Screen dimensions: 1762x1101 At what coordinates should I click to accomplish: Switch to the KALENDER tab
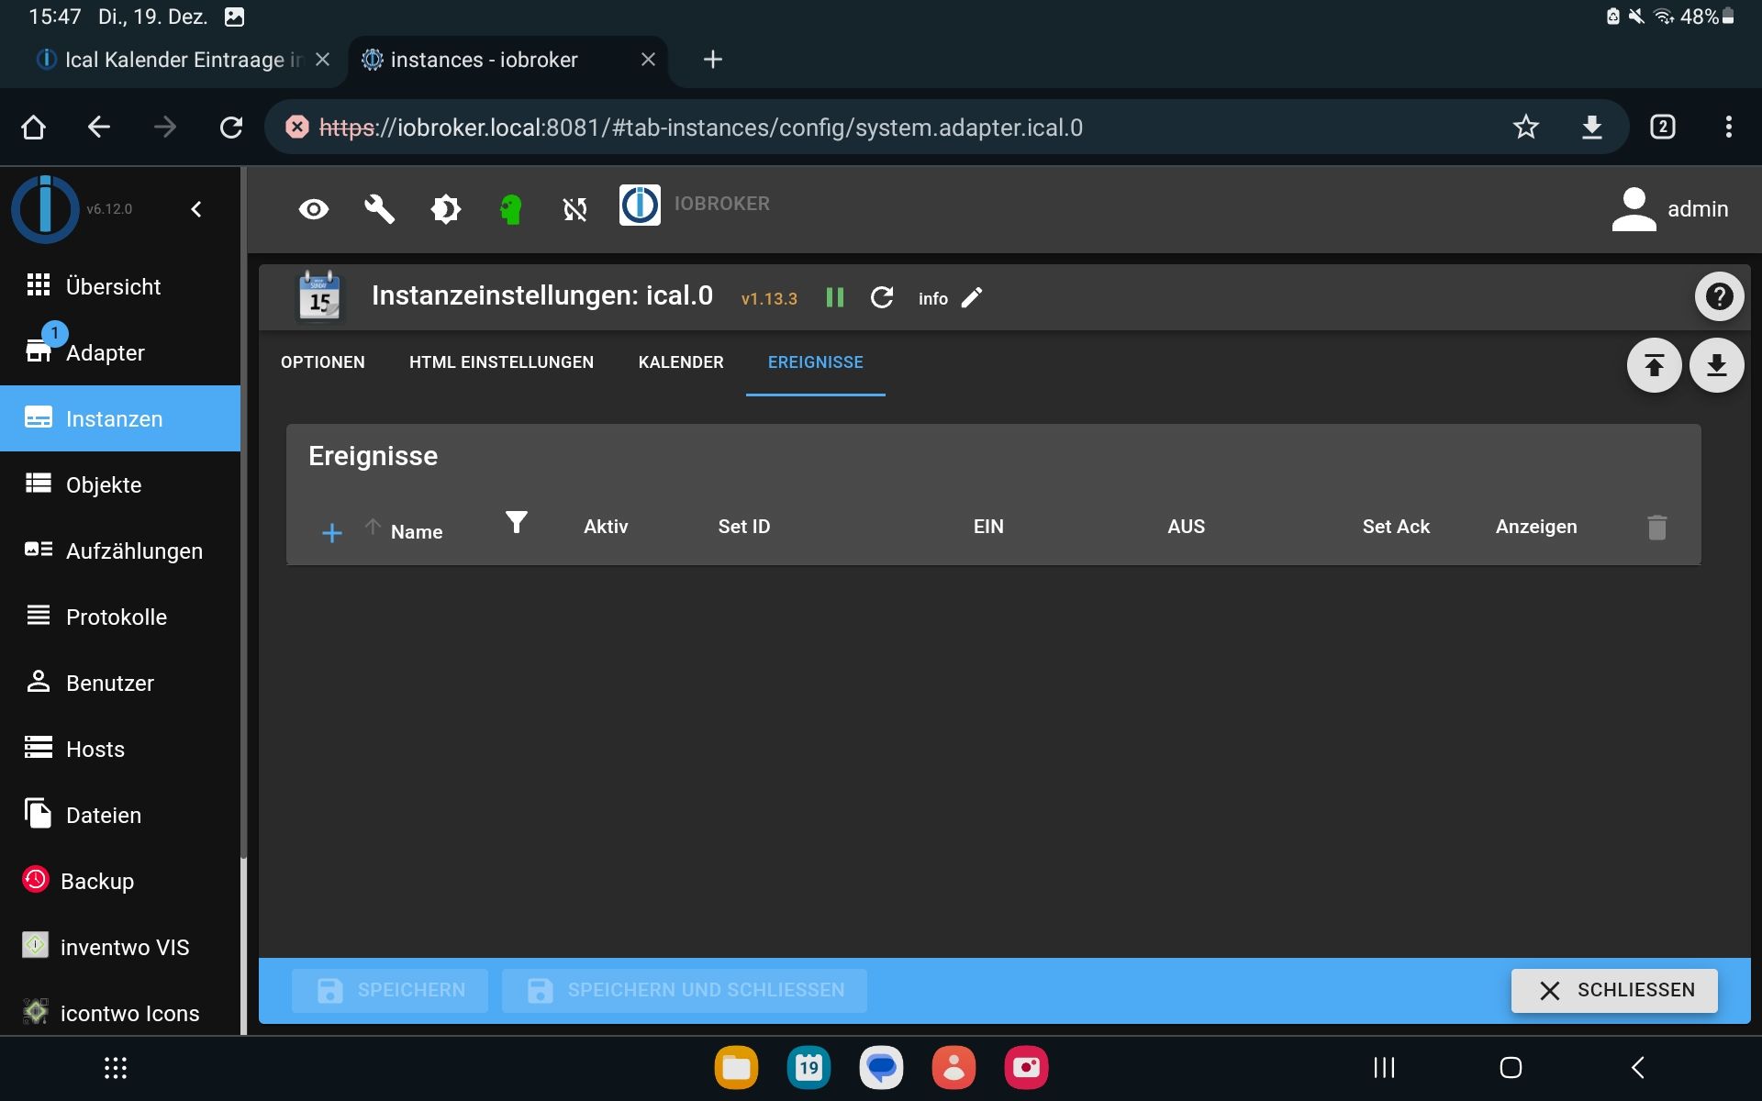coord(681,362)
